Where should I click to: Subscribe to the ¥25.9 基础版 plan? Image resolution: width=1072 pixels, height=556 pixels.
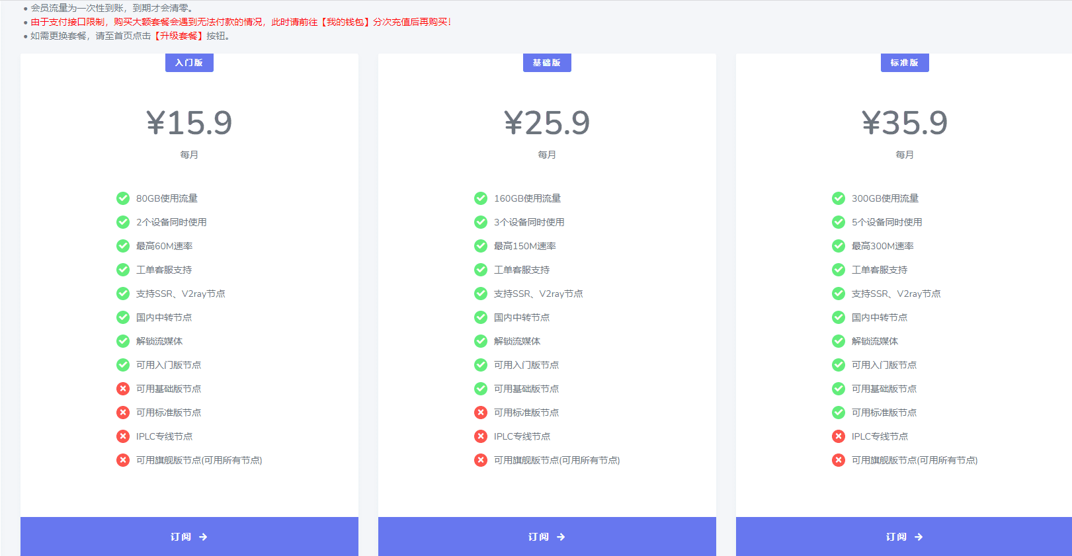tap(547, 537)
